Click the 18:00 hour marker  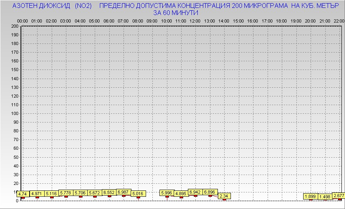282,21
